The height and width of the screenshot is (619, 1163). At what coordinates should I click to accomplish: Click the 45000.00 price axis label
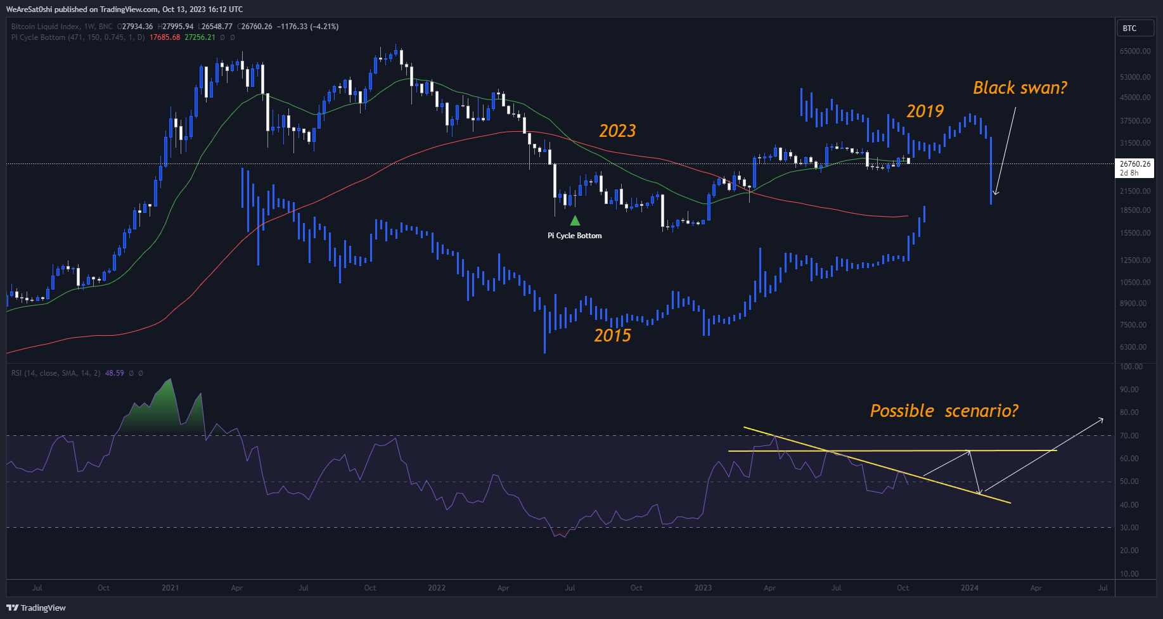(1135, 98)
